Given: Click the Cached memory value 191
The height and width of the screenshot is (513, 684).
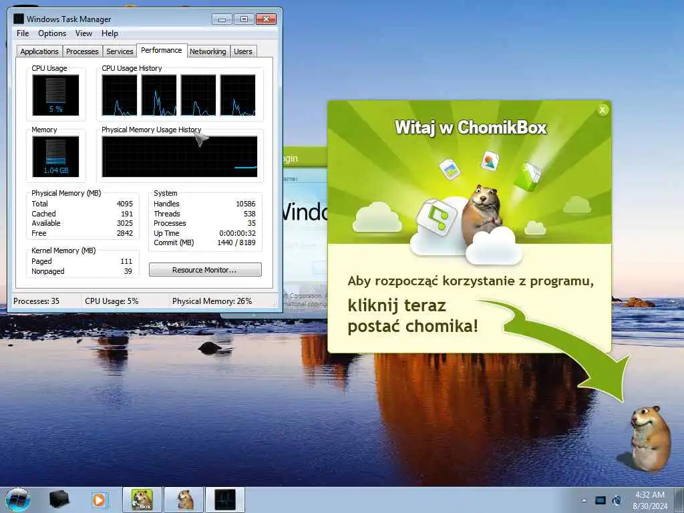Looking at the screenshot, I should 127,214.
